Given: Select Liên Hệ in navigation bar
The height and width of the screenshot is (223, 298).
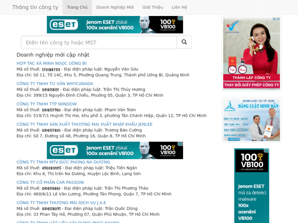Looking at the screenshot, I should [179, 7].
